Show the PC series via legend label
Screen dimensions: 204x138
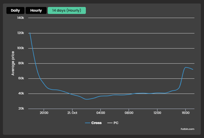[116, 123]
